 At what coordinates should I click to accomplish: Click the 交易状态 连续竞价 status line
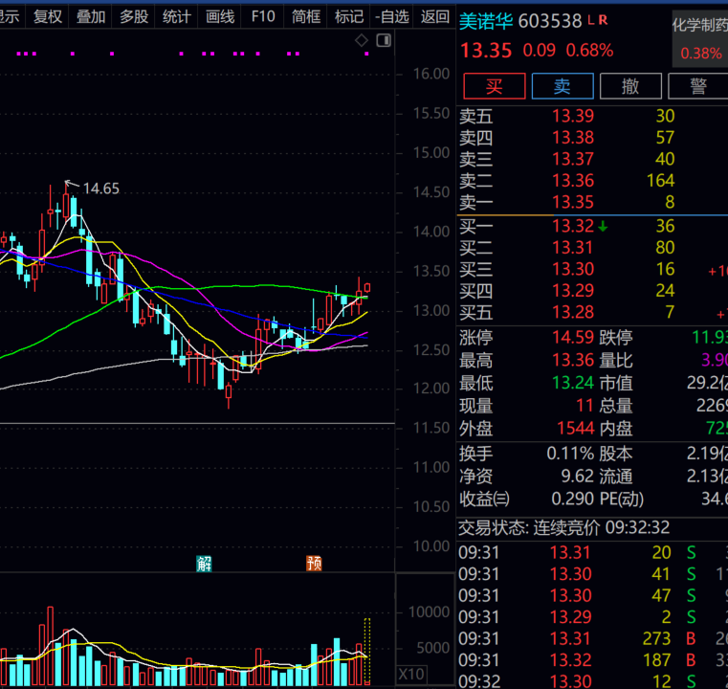(x=564, y=528)
